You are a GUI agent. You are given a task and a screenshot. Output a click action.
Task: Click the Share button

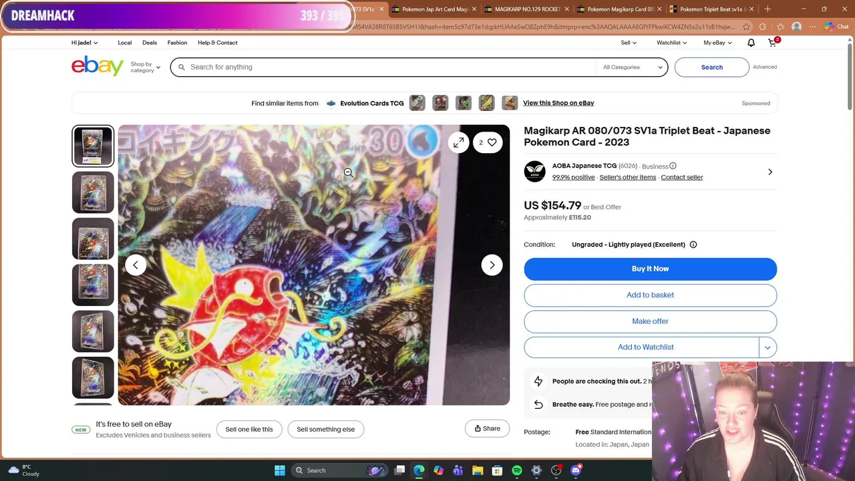point(487,429)
